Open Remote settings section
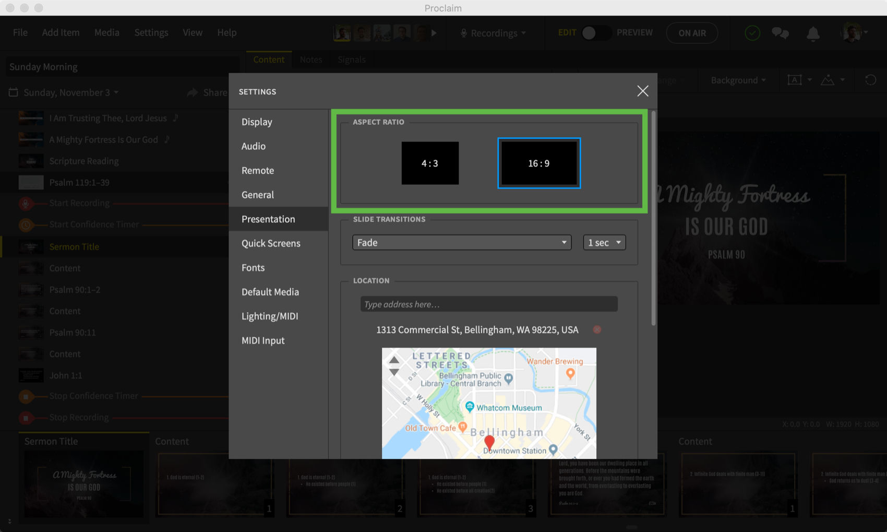Image resolution: width=887 pixels, height=532 pixels. (279, 170)
